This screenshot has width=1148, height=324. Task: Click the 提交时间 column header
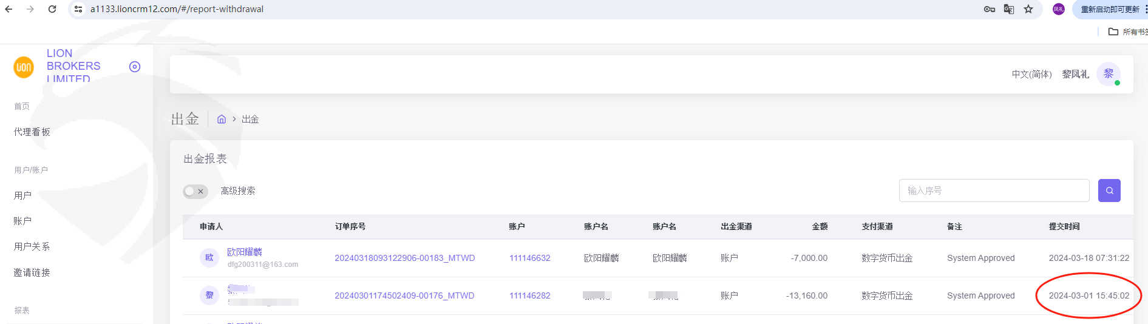pos(1064,226)
